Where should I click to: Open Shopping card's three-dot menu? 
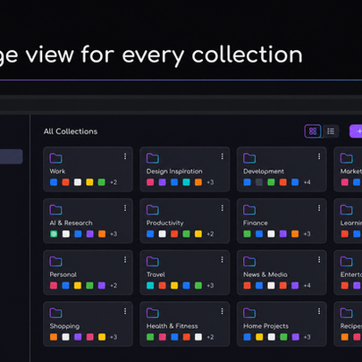[125, 311]
